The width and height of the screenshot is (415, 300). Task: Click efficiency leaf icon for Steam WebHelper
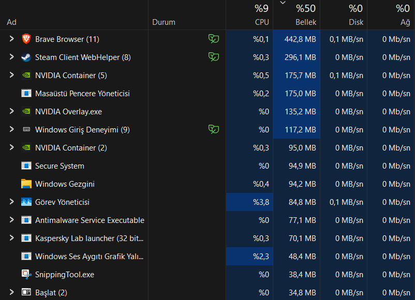coord(214,57)
